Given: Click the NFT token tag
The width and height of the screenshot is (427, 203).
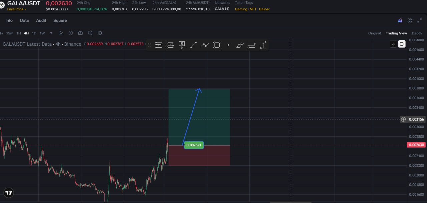Looking at the screenshot, I should pos(253,9).
